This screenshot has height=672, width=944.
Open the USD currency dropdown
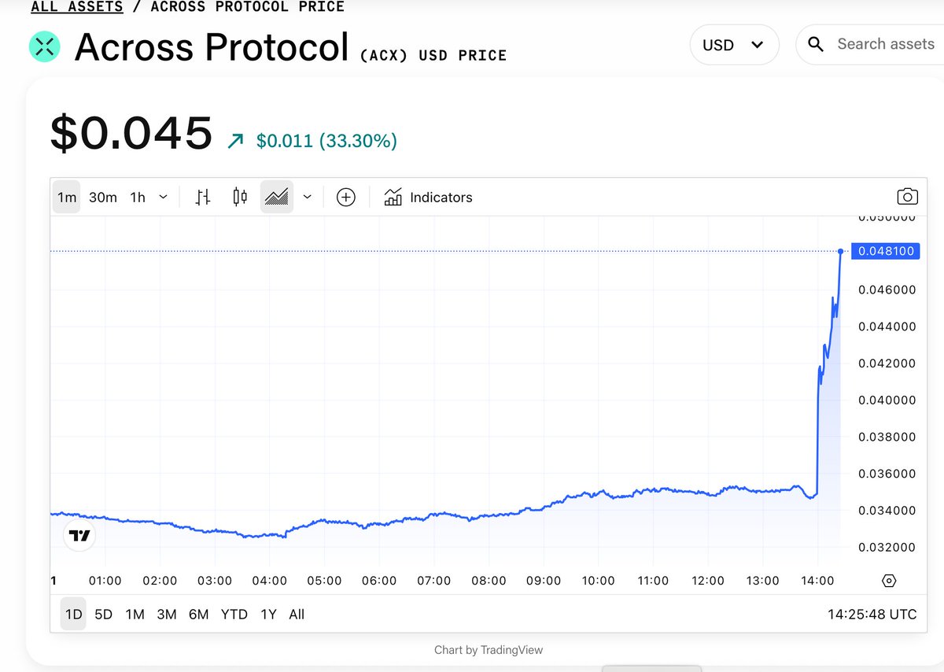tap(734, 45)
